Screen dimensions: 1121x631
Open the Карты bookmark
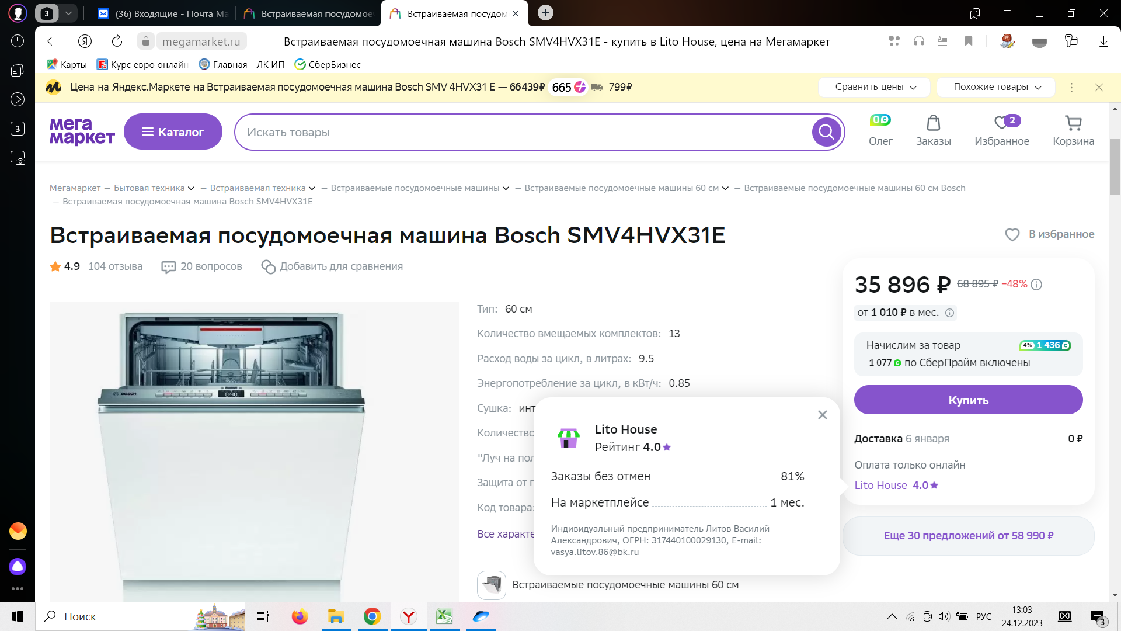tap(67, 64)
